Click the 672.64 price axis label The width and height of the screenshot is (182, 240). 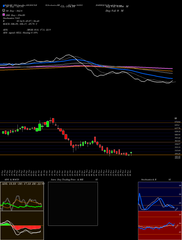pos(177,122)
